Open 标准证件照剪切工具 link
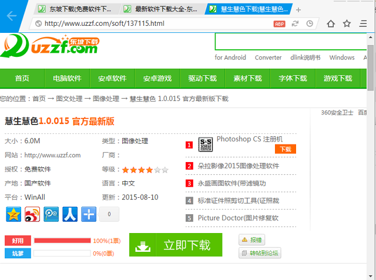Image resolution: width=376 pixels, height=280 pixels. (x=239, y=201)
